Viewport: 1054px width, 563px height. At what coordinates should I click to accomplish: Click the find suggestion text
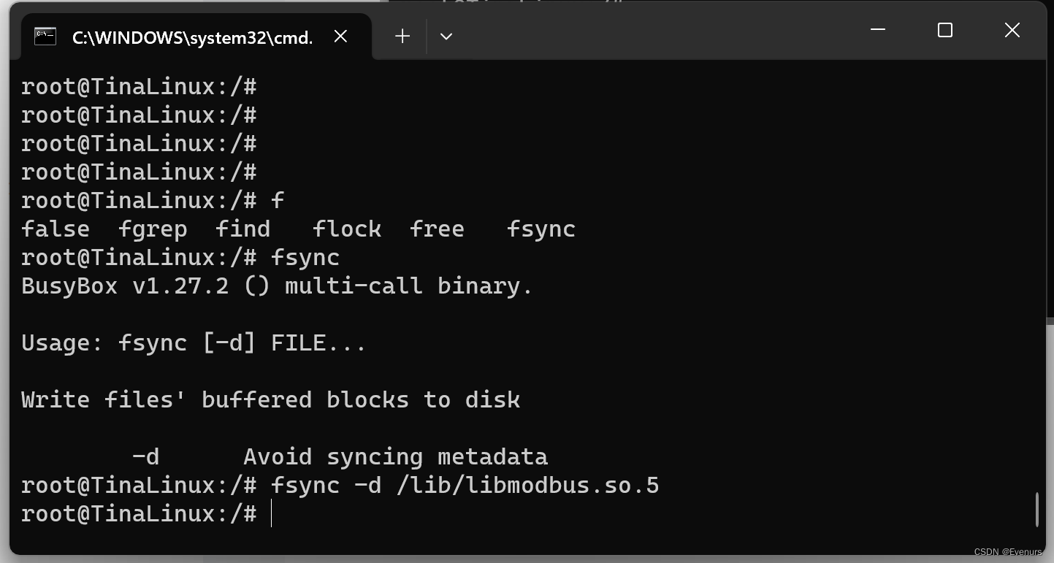(243, 229)
